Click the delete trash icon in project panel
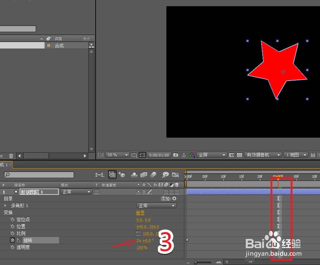 click(x=11, y=156)
